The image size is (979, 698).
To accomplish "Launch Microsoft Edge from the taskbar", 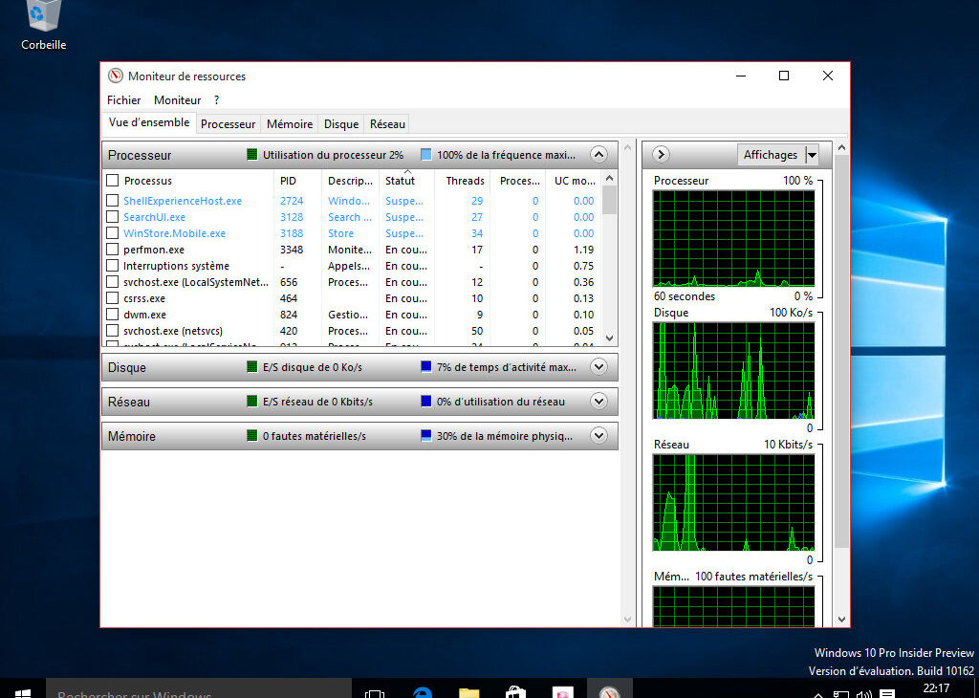I will click(421, 690).
